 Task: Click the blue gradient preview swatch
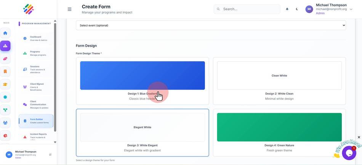pyautogui.click(x=143, y=76)
